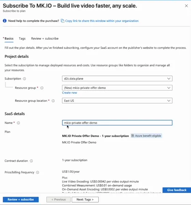Screen dimensions: 191x205
Task: Select the US$1.00/year price text
Action: pos(71,172)
